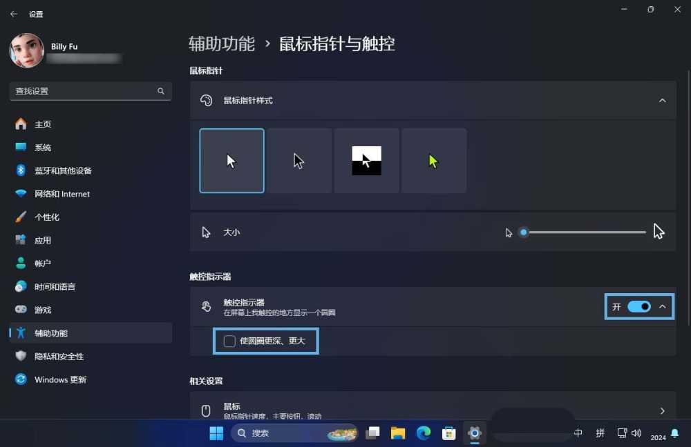Click the back arrow button

pos(14,14)
